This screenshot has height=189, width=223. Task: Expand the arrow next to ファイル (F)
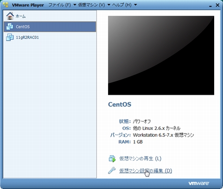tap(75, 5)
